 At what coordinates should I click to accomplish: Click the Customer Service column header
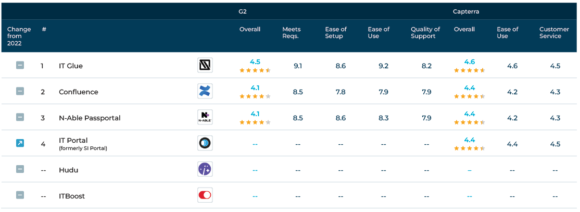click(x=554, y=33)
